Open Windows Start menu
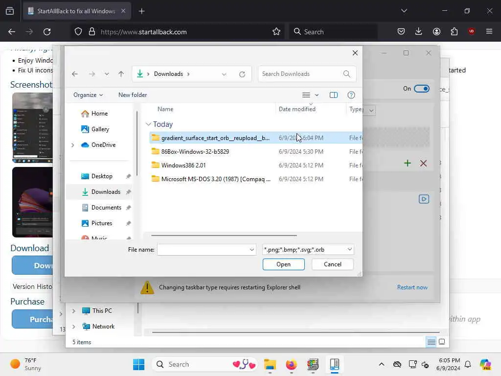501x376 pixels. point(138,364)
